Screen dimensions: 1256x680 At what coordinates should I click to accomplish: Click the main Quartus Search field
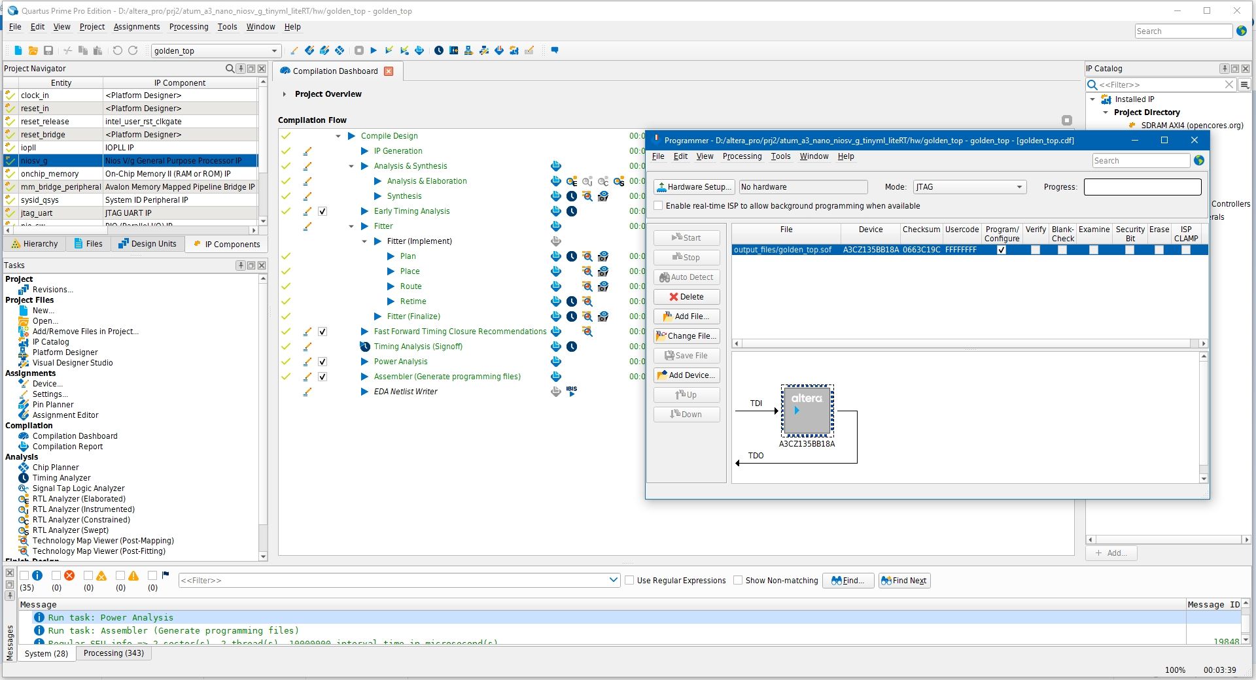pyautogui.click(x=1183, y=31)
